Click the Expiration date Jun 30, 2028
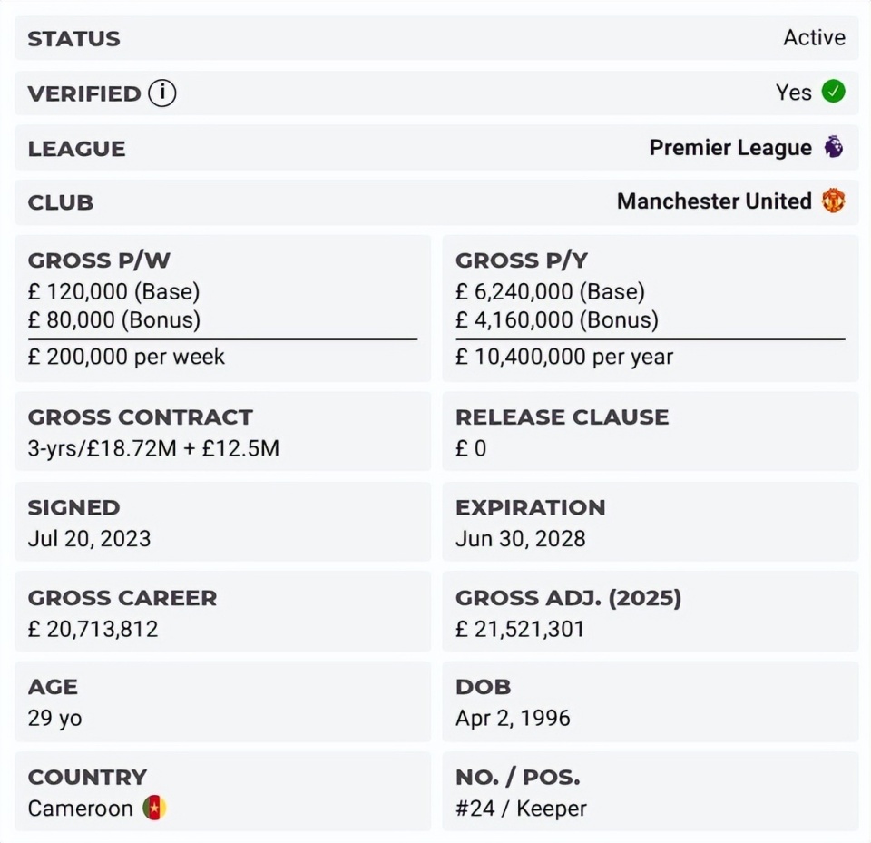The height and width of the screenshot is (843, 871). (520, 539)
